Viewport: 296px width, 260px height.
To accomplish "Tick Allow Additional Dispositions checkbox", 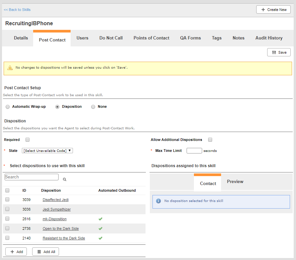I will coord(210,140).
